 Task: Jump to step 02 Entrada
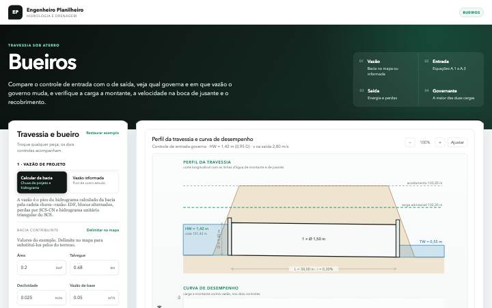click(x=451, y=67)
